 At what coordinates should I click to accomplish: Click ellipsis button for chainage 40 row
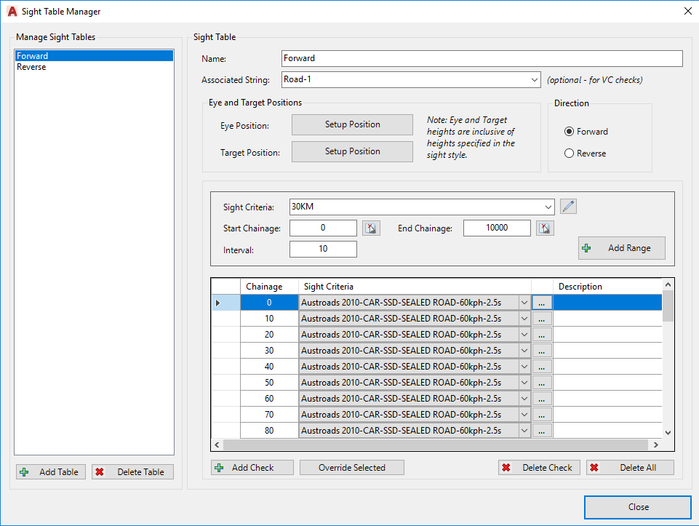pyautogui.click(x=542, y=367)
